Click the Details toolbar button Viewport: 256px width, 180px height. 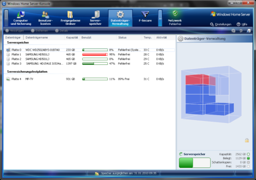(61, 31)
